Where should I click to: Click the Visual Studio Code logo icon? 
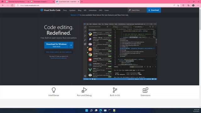pos(41,10)
